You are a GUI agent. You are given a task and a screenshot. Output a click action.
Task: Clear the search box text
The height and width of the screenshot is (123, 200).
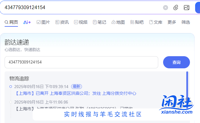point(166,8)
